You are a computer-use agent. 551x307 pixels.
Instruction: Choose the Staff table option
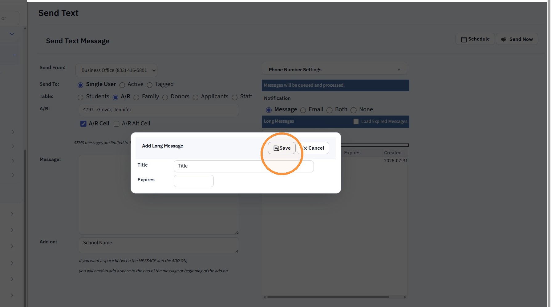[235, 97]
